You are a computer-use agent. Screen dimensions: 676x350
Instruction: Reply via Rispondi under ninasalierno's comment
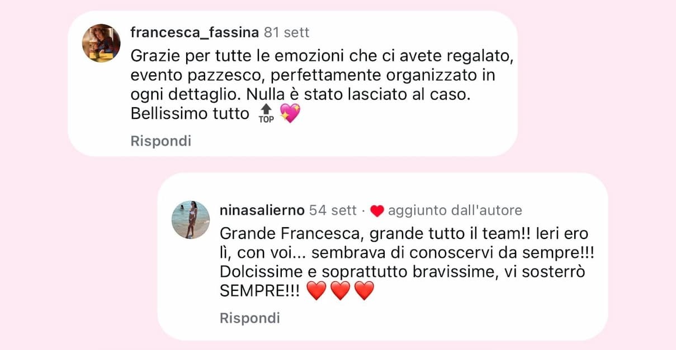250,318
